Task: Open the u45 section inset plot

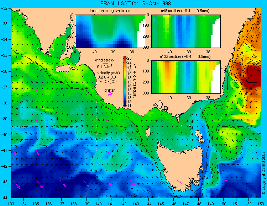Action: coord(186,31)
